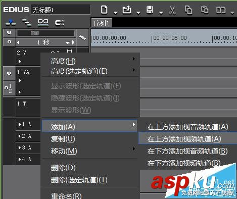Expand the 4 A audio track
This screenshot has width=237, height=199.
[20, 159]
